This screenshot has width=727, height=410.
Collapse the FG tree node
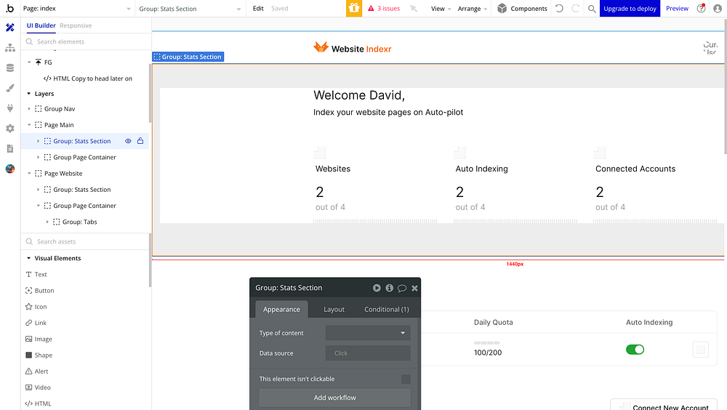(x=29, y=62)
